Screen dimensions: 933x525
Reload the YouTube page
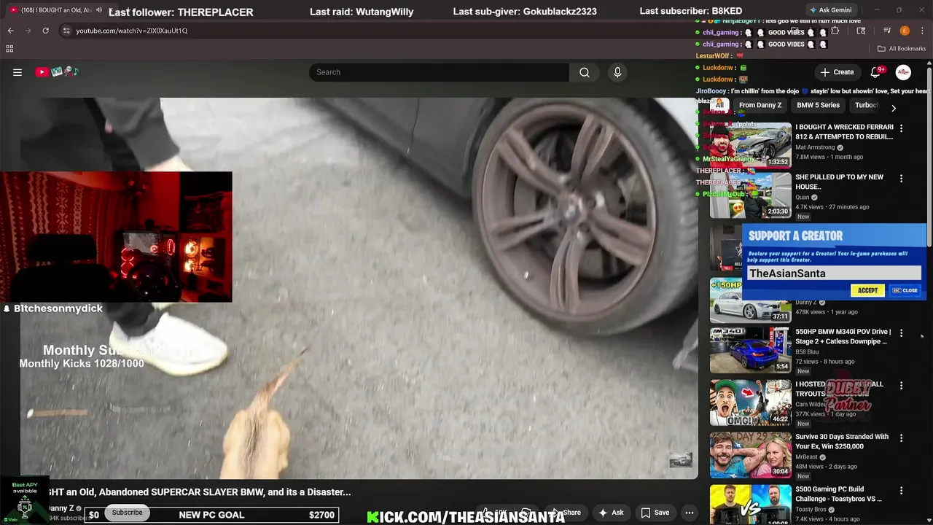tap(45, 31)
